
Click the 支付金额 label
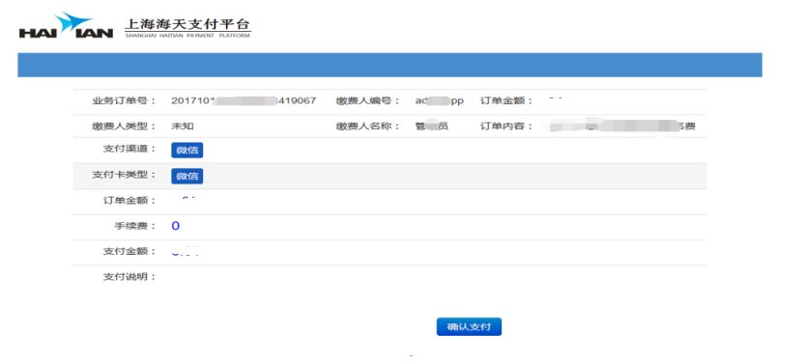(x=129, y=251)
